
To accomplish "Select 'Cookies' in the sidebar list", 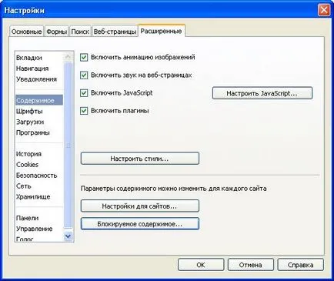I will click(39, 165).
